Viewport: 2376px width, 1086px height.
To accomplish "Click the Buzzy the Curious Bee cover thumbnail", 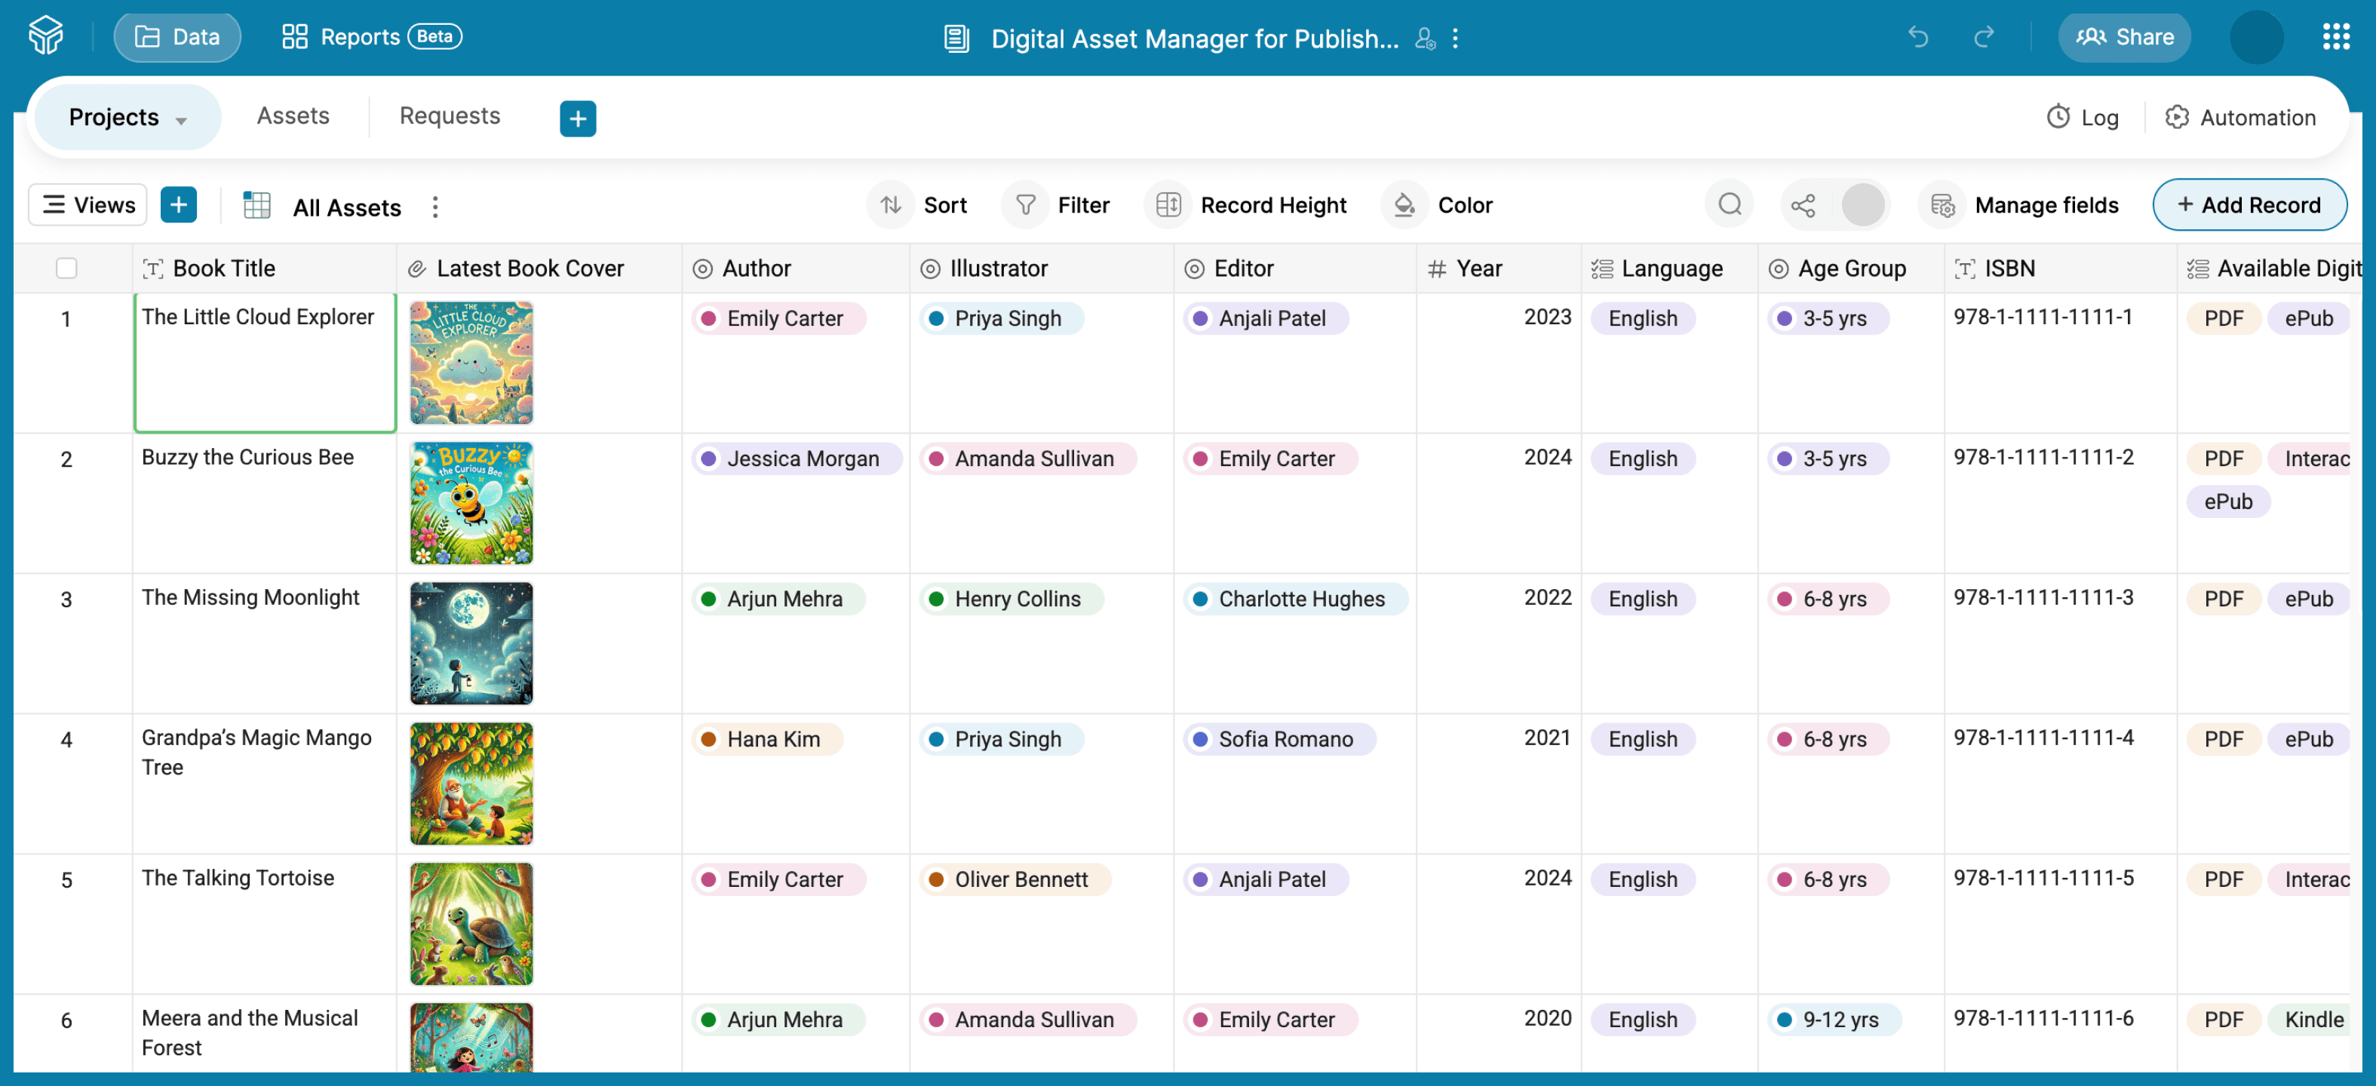I will click(471, 503).
